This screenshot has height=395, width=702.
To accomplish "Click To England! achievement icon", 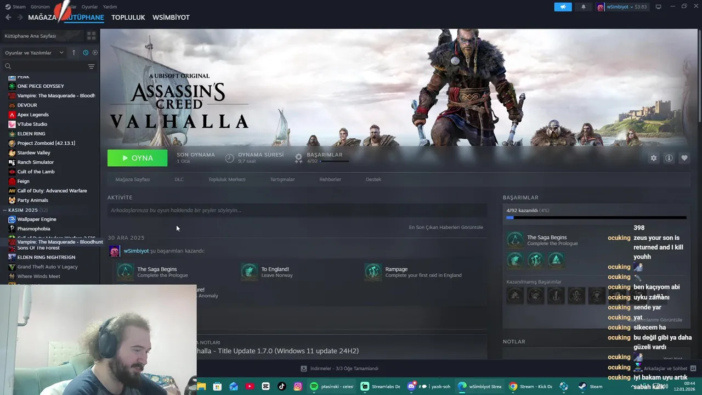I will (250, 272).
